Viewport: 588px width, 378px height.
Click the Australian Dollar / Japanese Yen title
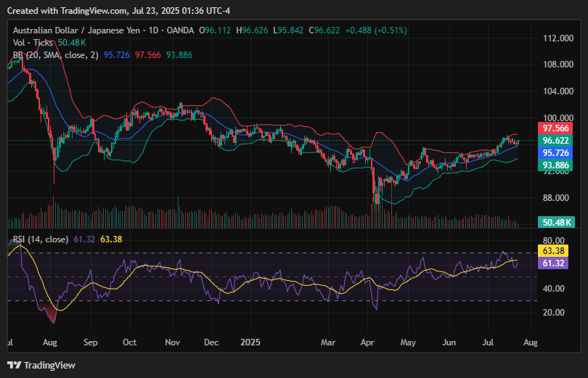(76, 30)
